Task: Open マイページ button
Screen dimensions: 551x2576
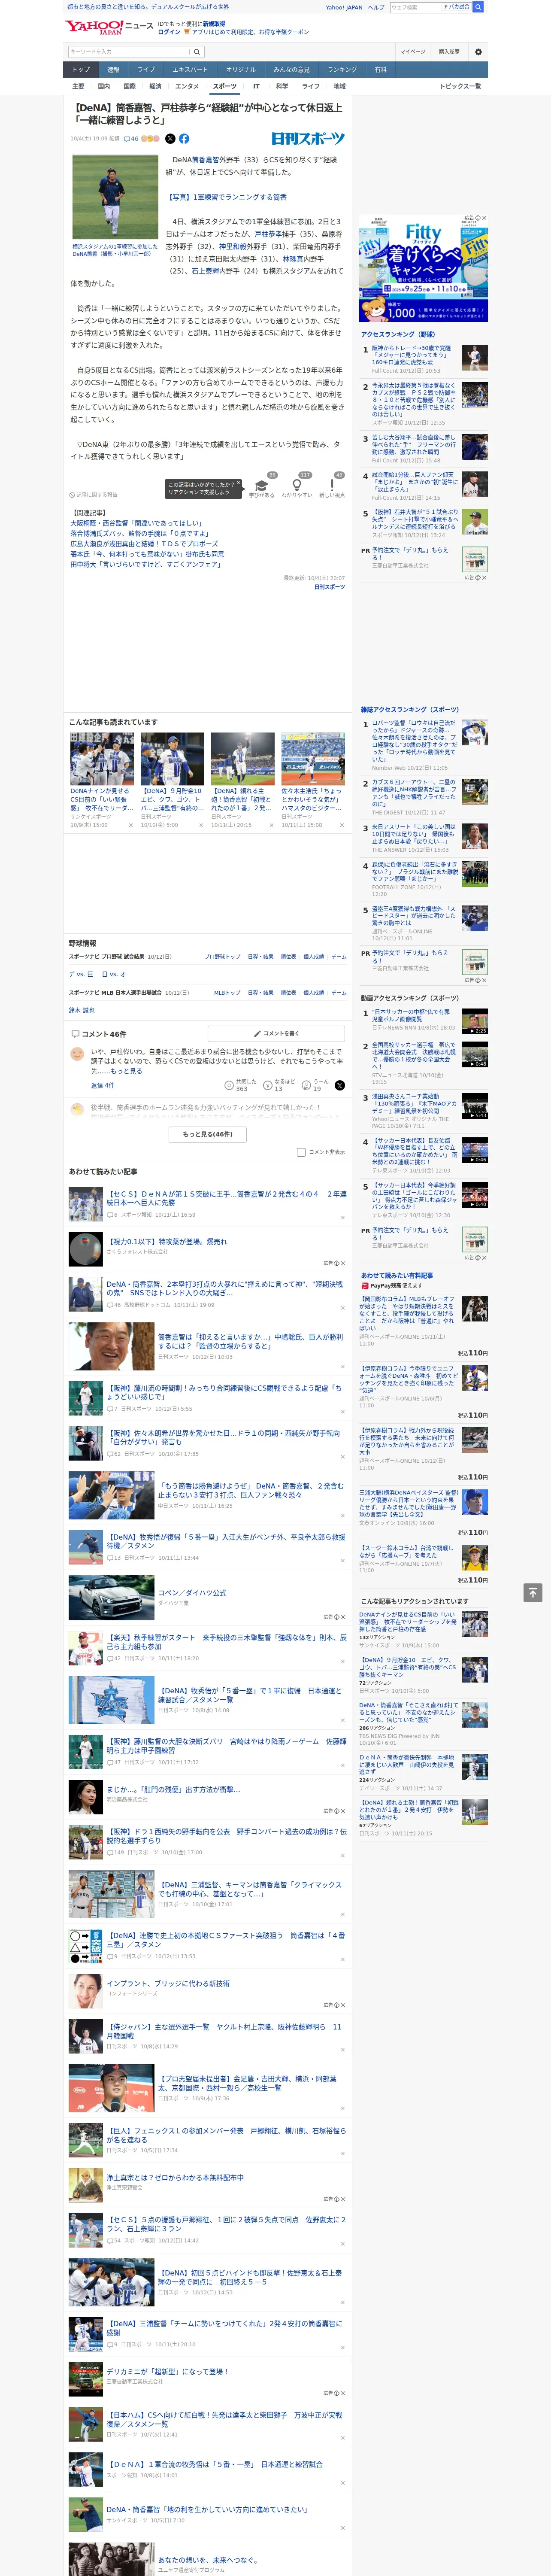Action: [x=413, y=51]
